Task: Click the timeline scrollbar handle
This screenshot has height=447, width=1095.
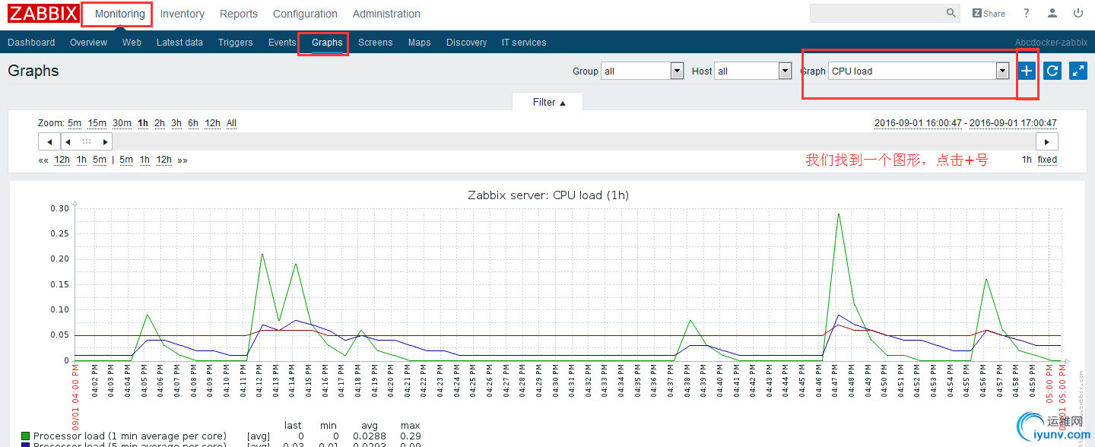Action: [87, 141]
